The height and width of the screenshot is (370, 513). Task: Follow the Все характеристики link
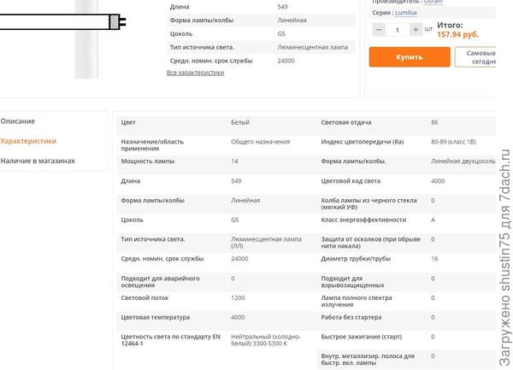(x=195, y=73)
